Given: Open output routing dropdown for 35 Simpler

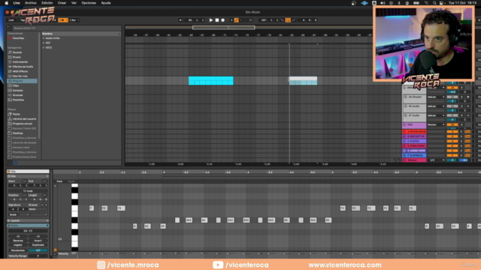Looking at the screenshot, I should [x=436, y=97].
